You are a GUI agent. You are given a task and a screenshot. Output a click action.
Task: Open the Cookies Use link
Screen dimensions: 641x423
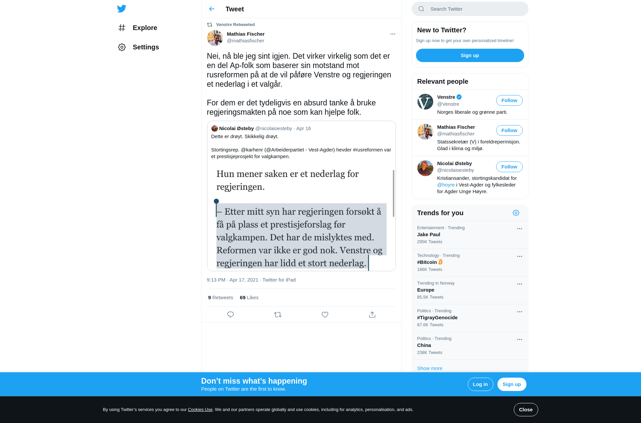click(x=200, y=410)
